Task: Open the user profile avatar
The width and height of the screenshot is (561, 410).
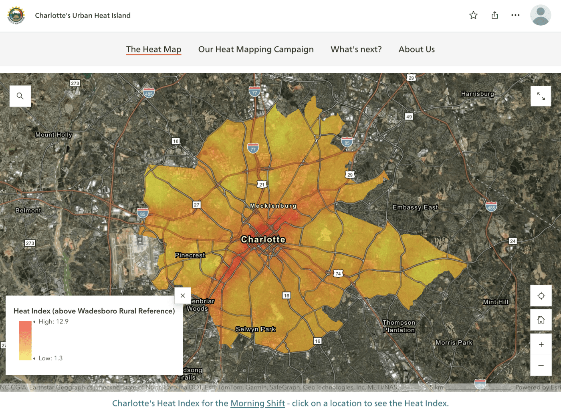Action: pyautogui.click(x=541, y=15)
